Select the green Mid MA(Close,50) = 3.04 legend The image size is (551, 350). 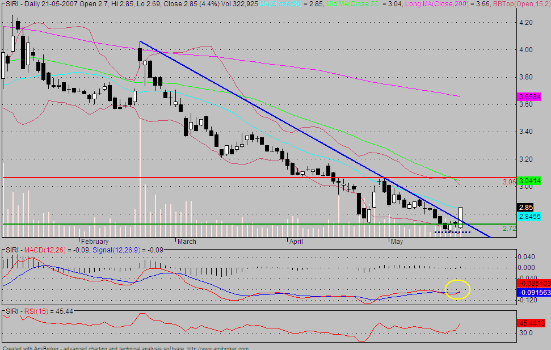point(364,4)
